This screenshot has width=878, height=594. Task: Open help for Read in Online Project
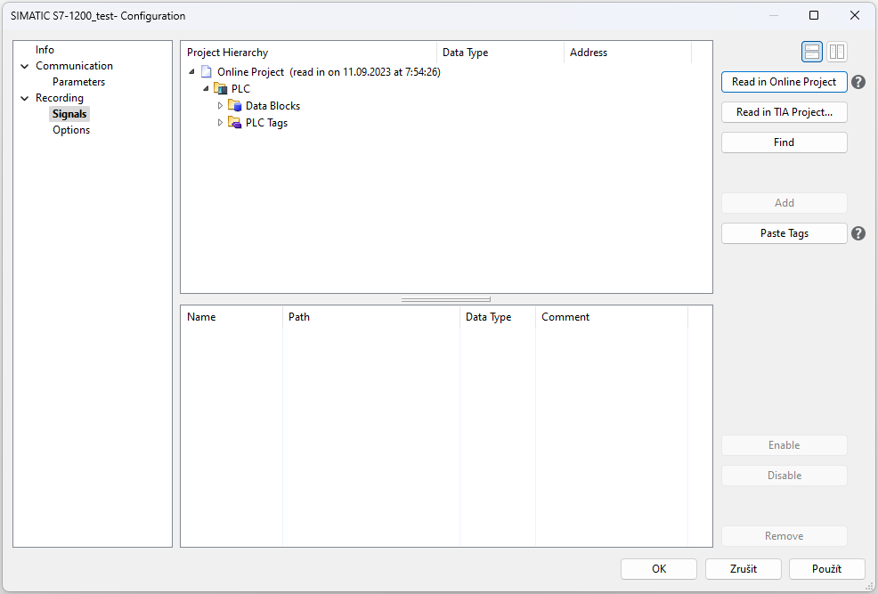pos(858,82)
